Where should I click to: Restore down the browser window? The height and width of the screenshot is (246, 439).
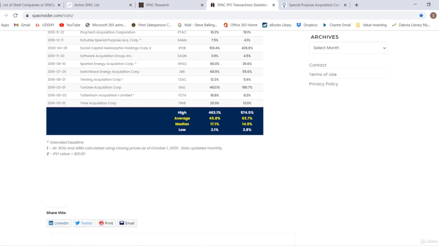(428, 5)
